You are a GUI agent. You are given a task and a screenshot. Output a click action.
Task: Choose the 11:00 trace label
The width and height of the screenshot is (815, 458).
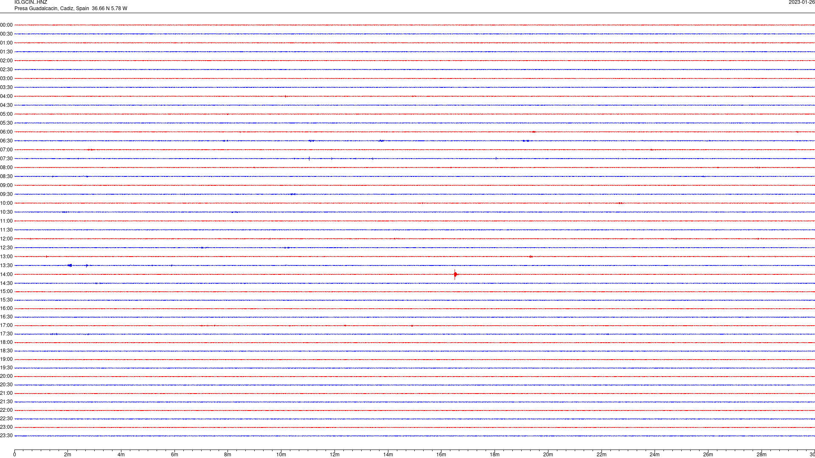pos(6,221)
